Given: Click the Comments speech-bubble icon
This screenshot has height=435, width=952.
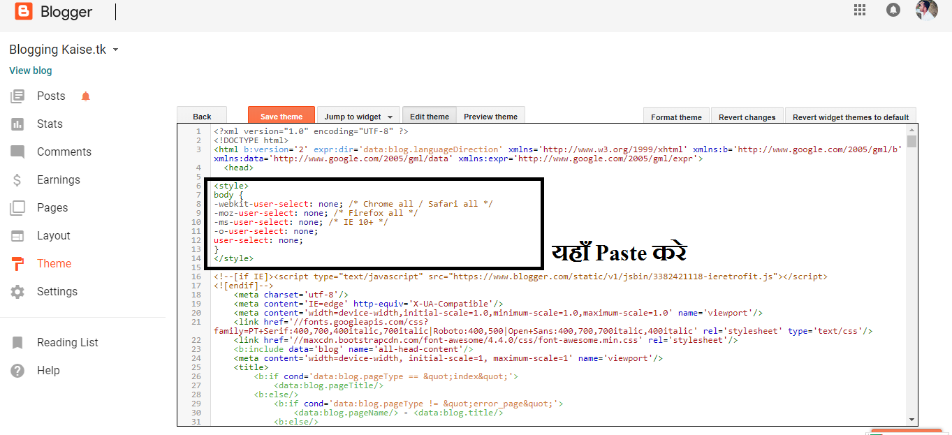Looking at the screenshot, I should click(x=17, y=152).
